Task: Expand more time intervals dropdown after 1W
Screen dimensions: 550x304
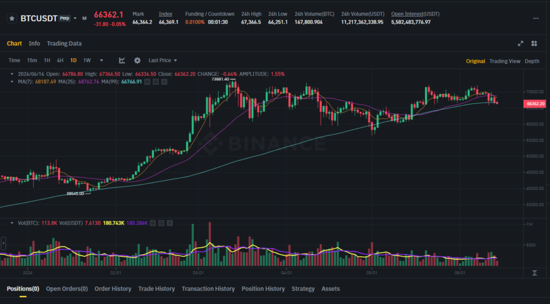Action: tap(102, 61)
